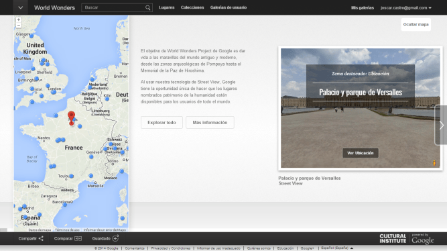447x251 pixels.
Task: Click the World Wonders title
Action: click(54, 7)
